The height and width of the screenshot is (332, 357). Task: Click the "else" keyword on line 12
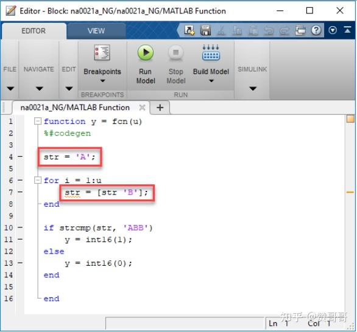54,252
